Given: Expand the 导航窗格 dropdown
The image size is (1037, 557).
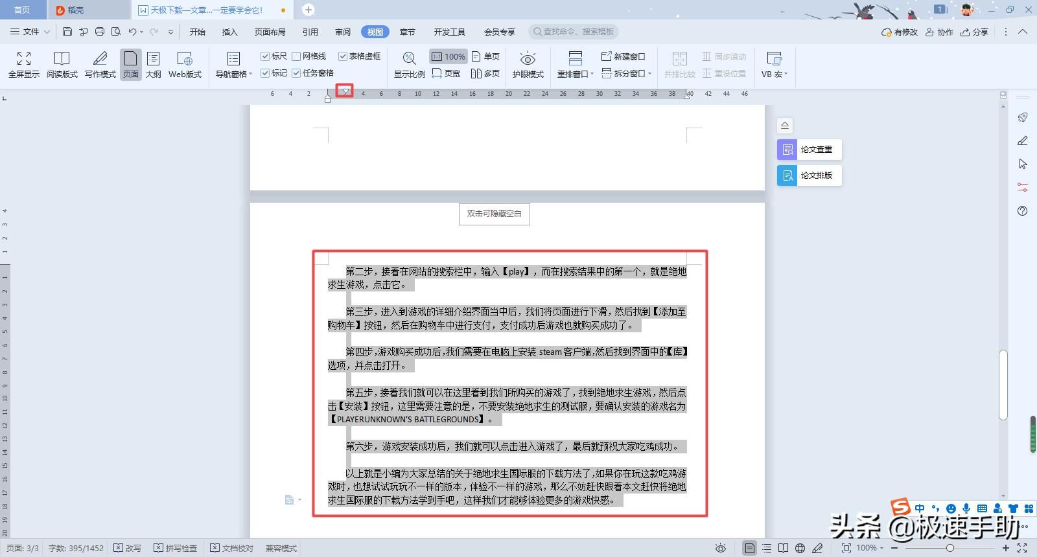Looking at the screenshot, I should coord(251,74).
